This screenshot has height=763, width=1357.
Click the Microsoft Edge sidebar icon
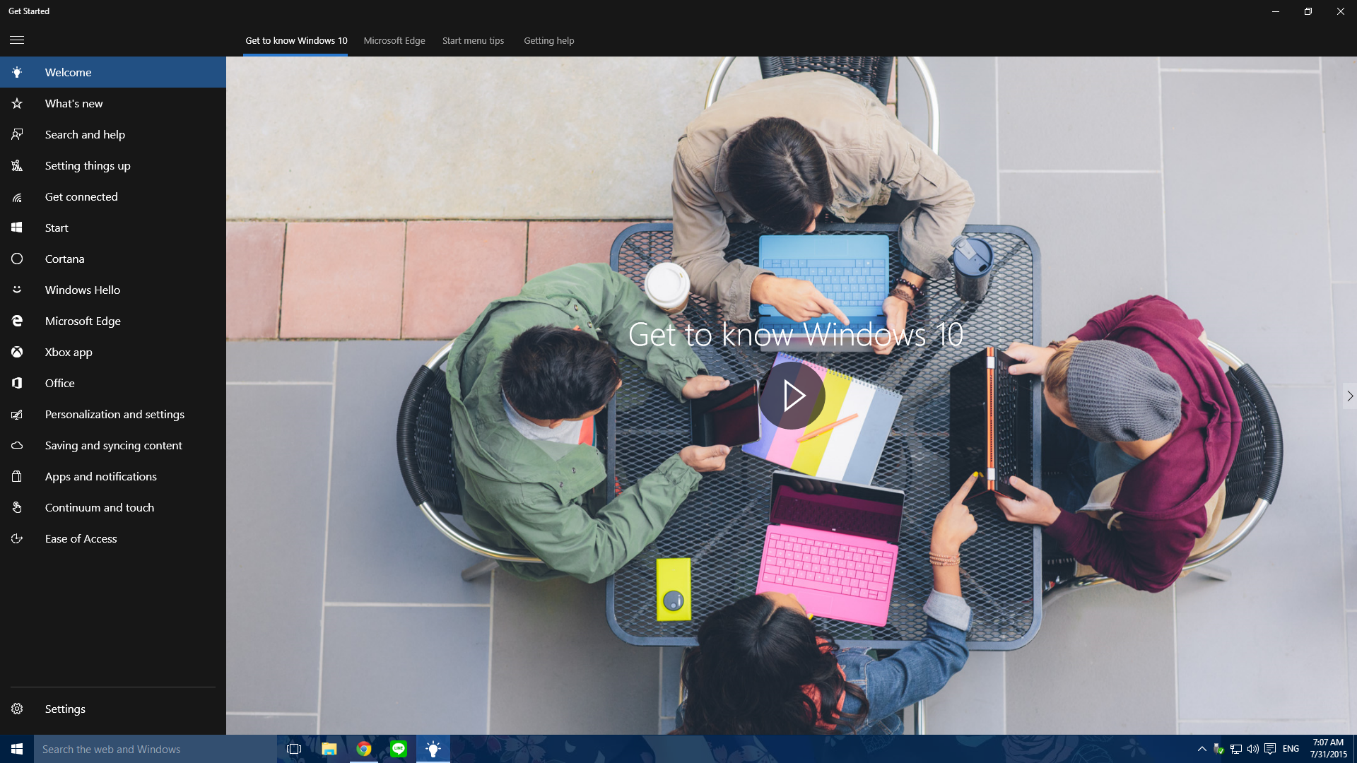pos(17,321)
